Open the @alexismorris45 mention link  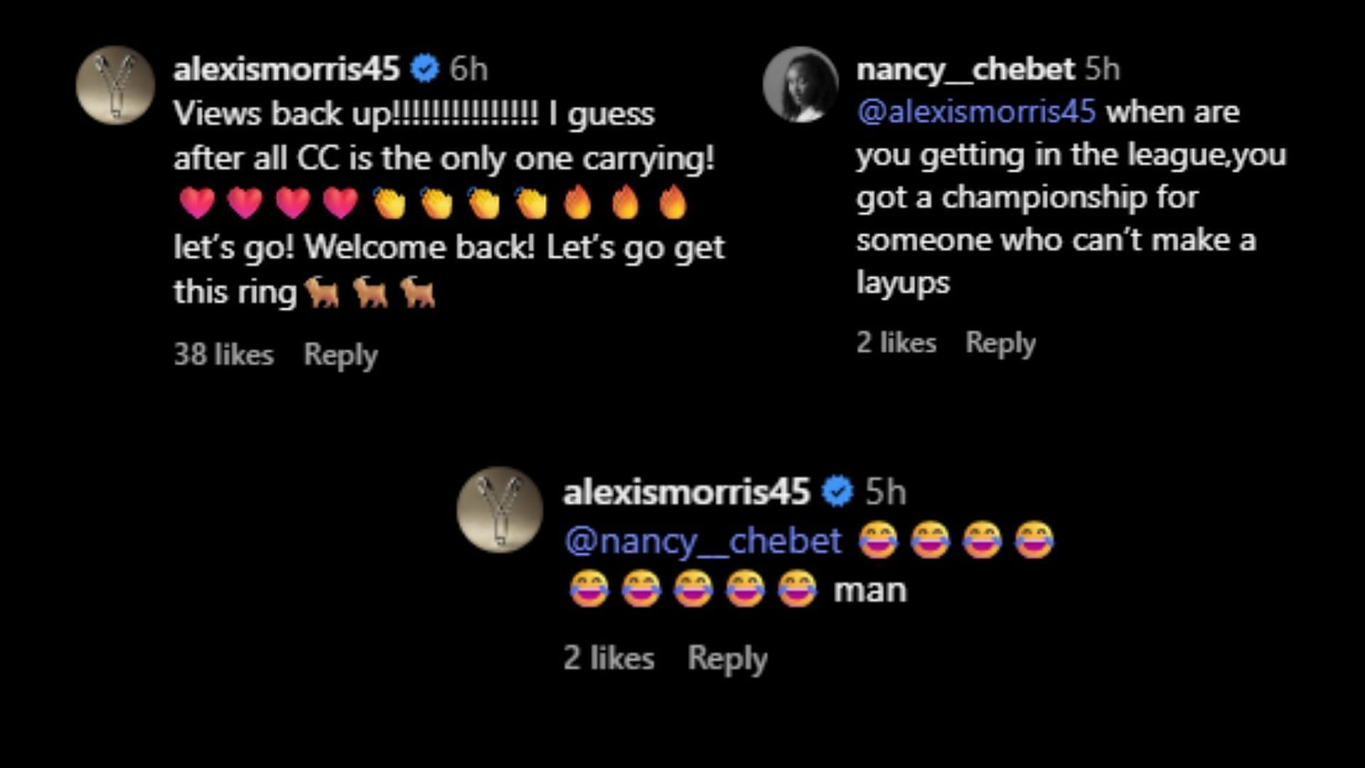(976, 112)
